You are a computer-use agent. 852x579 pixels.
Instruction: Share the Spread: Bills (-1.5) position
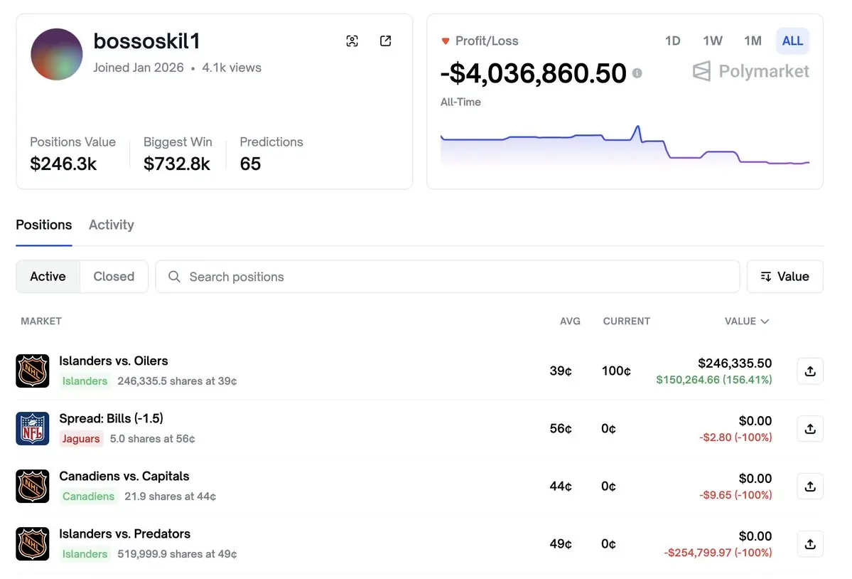point(810,429)
